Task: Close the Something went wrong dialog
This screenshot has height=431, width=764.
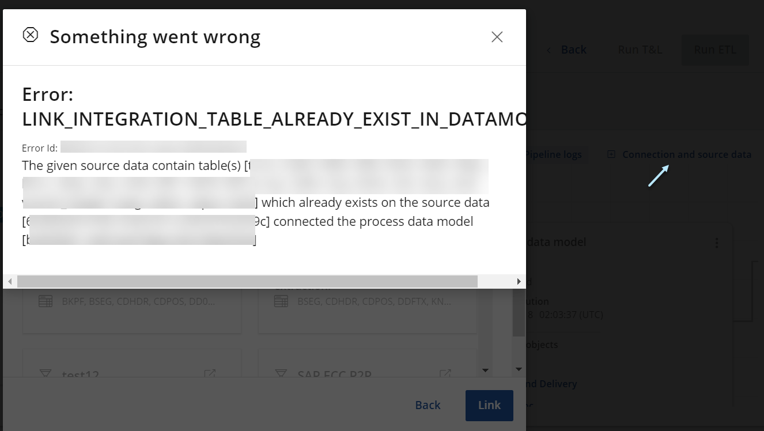Action: tap(497, 37)
